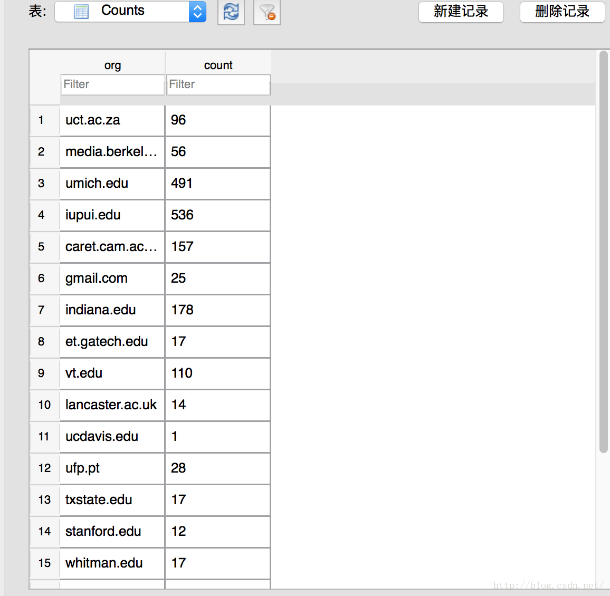610x596 pixels.
Task: Select the ufp.pt cell
Action: pos(112,468)
